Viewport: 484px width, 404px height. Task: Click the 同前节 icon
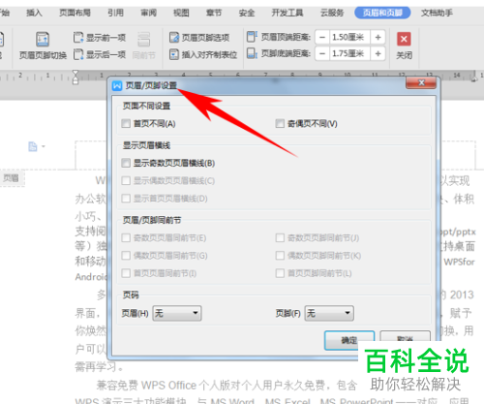tap(144, 39)
